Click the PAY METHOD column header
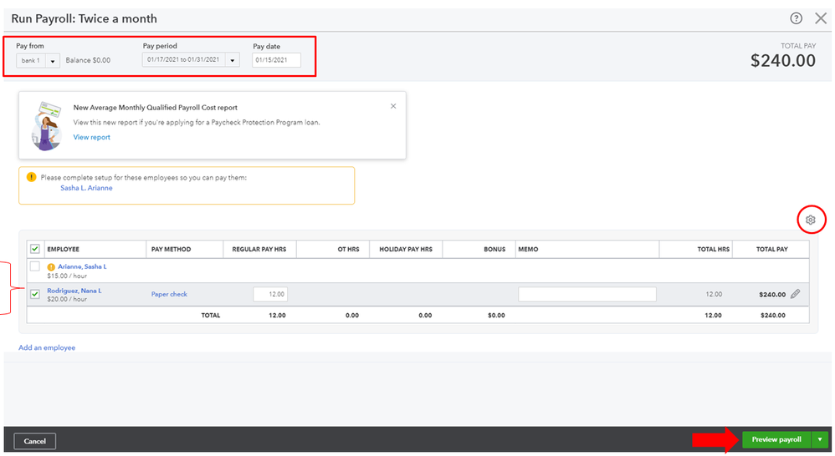Screen dimensions: 835x456 tap(171, 249)
